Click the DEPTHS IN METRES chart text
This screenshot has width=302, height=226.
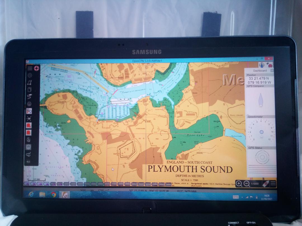click(190, 176)
